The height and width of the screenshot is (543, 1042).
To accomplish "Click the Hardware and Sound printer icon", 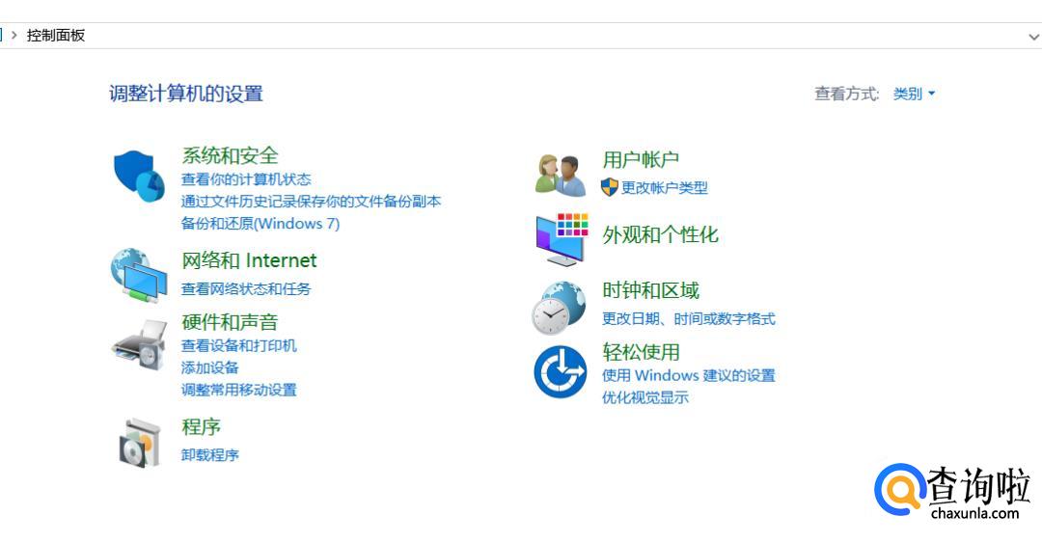I will pyautogui.click(x=139, y=342).
